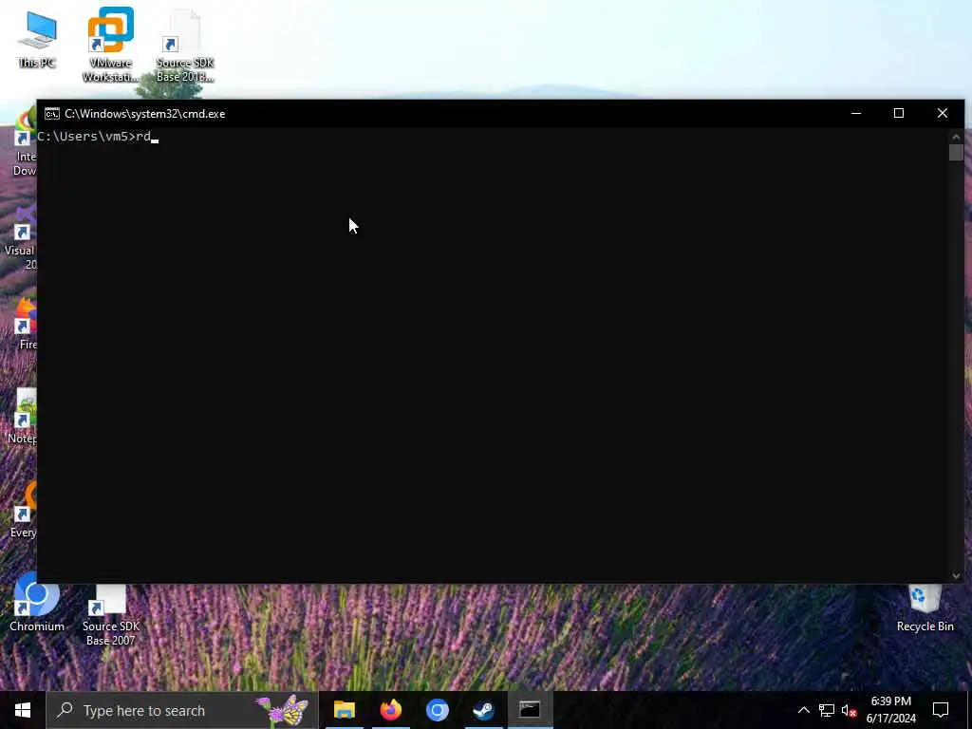Open the notification center icon
The image size is (972, 729).
(x=941, y=710)
